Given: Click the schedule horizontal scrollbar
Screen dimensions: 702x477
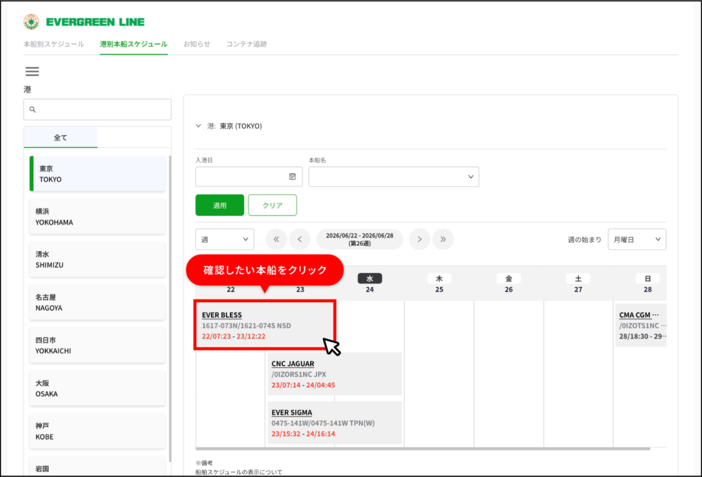Looking at the screenshot, I should (422, 448).
